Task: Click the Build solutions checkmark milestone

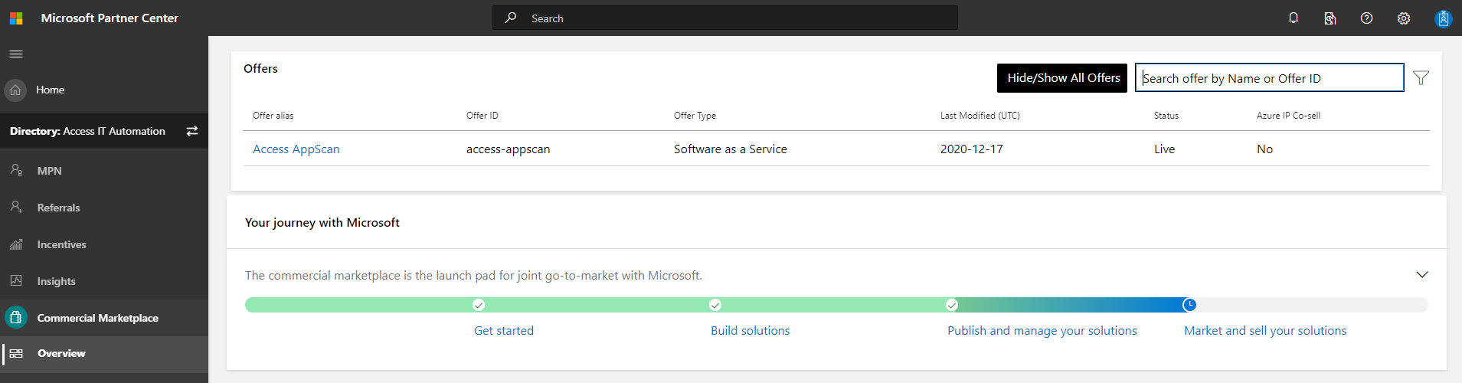Action: point(715,305)
